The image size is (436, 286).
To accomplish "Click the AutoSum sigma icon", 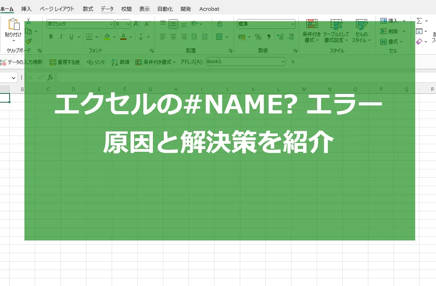I will [x=419, y=21].
